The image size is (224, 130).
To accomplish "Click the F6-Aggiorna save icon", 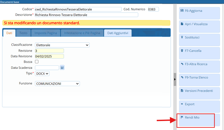I will 182,11.
